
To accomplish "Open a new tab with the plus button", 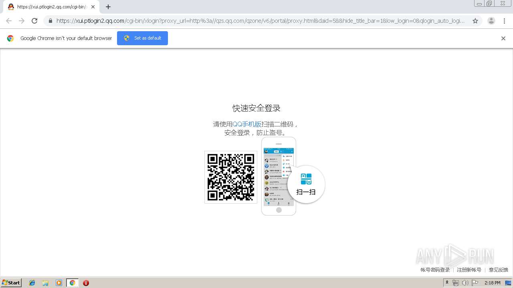I will (x=108, y=7).
